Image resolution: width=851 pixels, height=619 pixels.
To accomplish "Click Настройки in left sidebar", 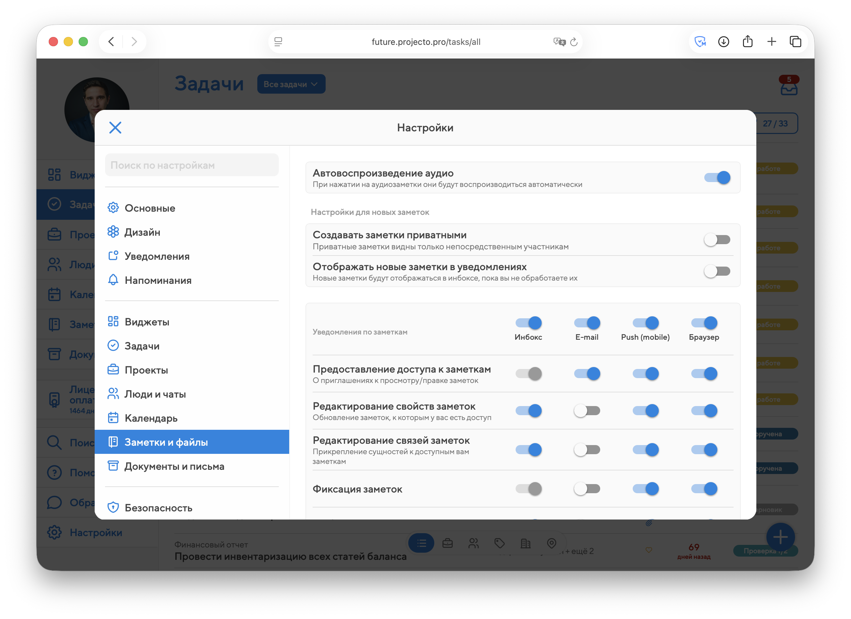I will tap(95, 533).
